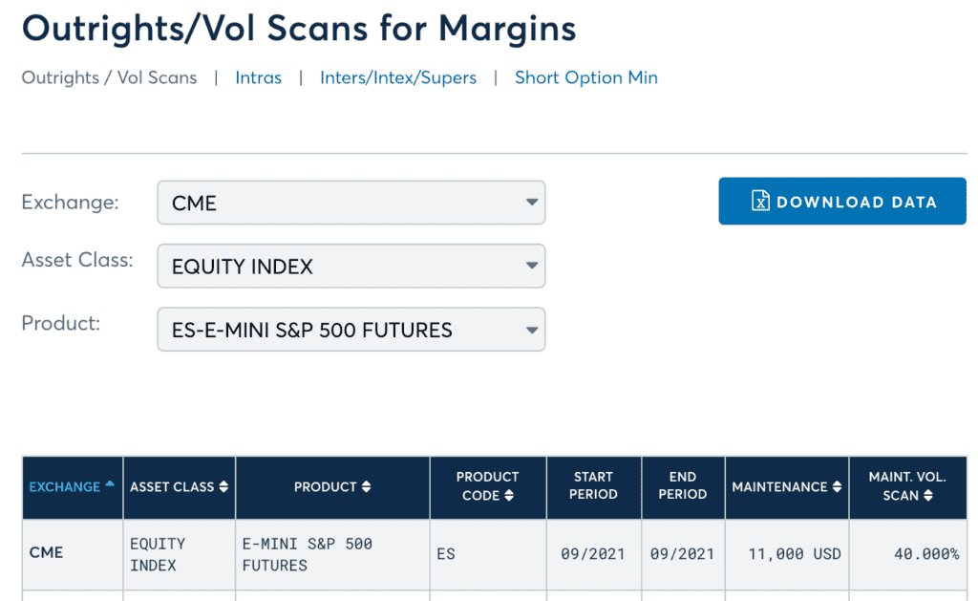The width and height of the screenshot is (978, 601).
Task: Switch to the Intras tab
Action: point(258,78)
